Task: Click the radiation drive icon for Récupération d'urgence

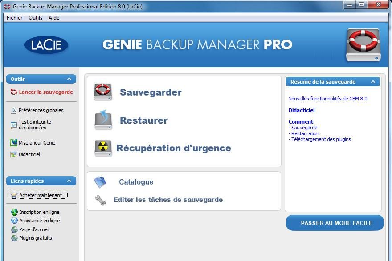Action: click(103, 148)
